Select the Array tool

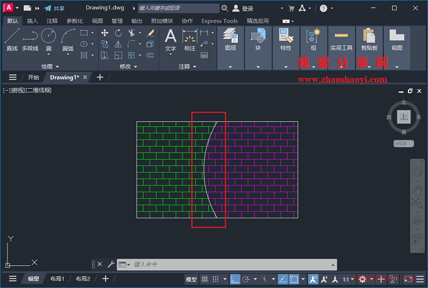pyautogui.click(x=132, y=55)
